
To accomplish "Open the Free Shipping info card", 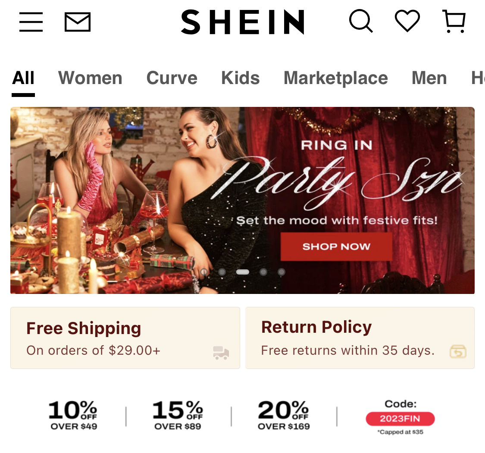I will point(125,337).
